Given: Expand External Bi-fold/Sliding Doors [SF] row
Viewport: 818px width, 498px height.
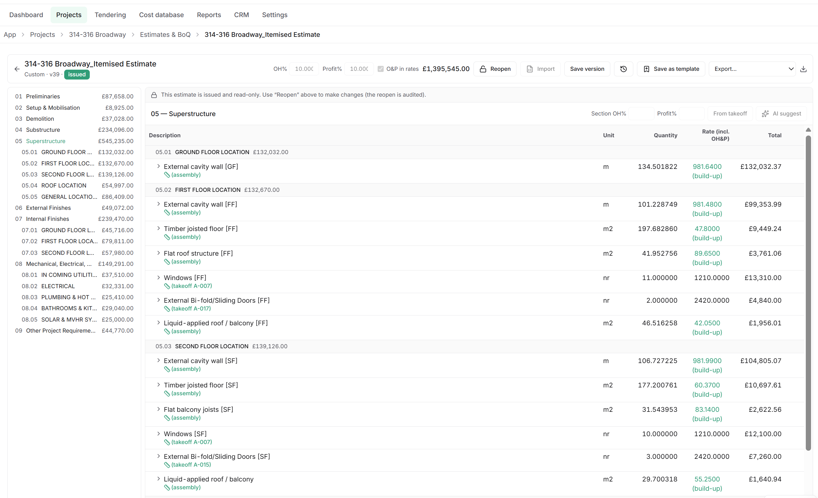Looking at the screenshot, I should pos(158,456).
